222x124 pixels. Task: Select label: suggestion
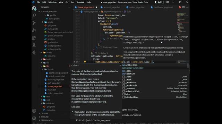[155, 71]
